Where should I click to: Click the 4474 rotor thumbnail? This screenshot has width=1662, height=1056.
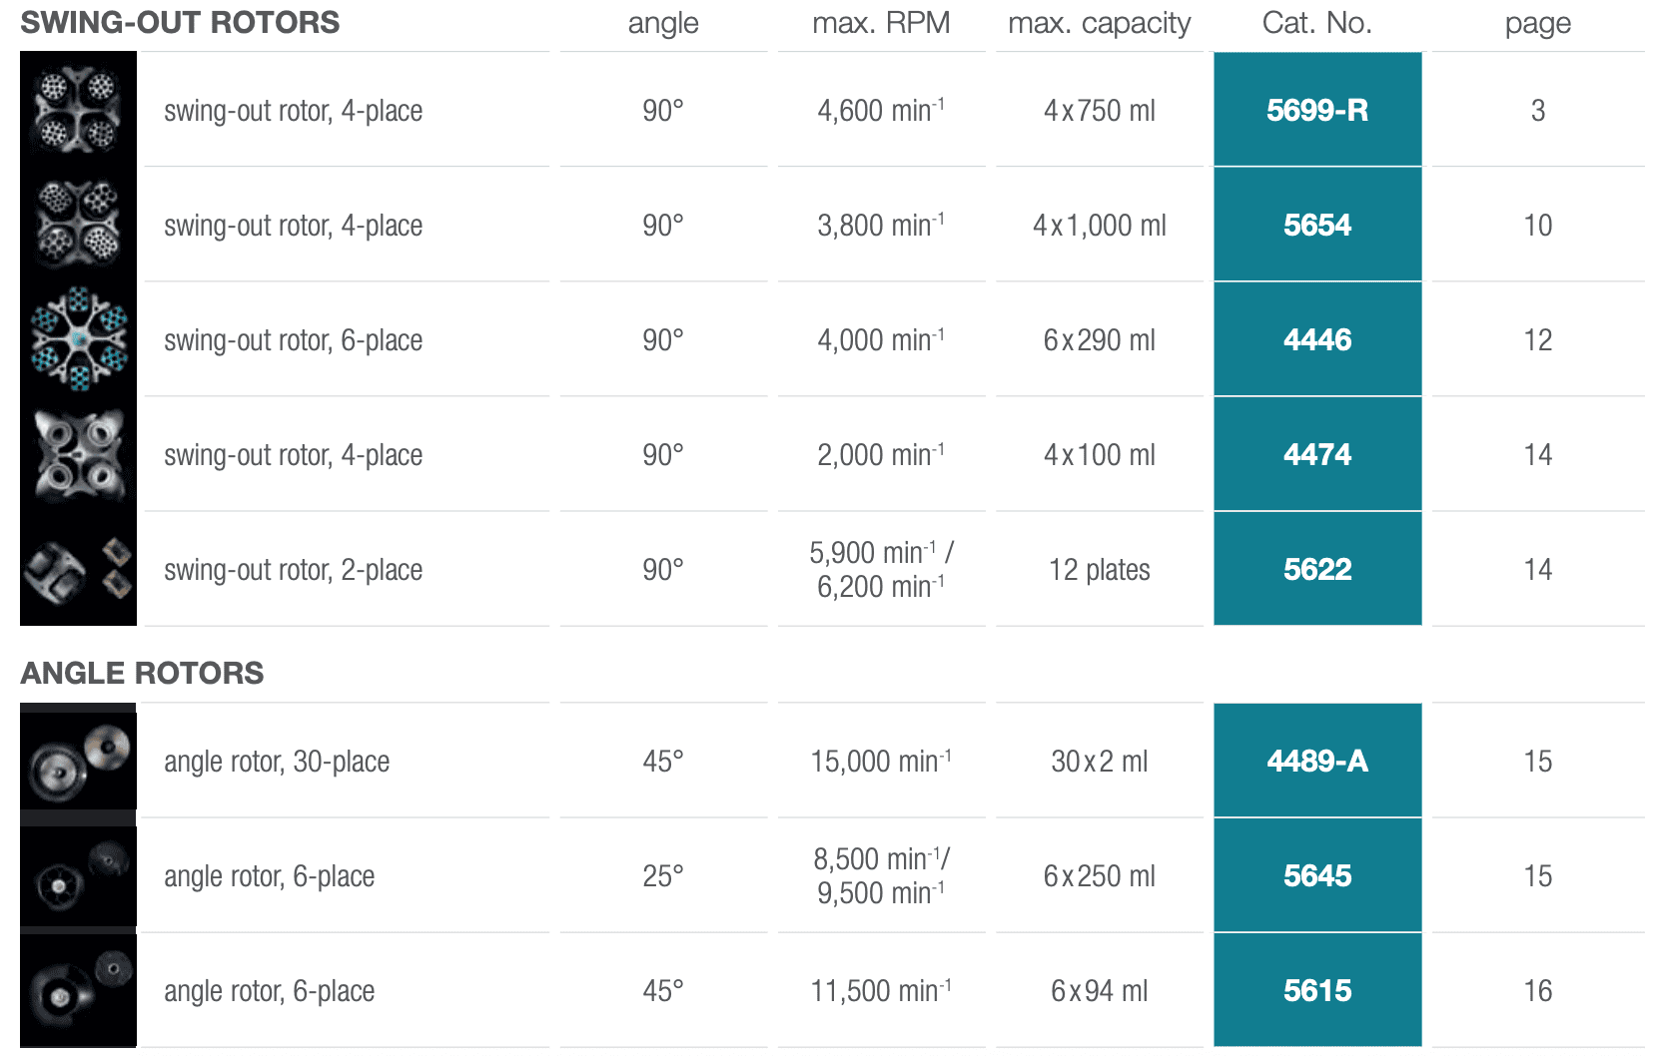[78, 453]
